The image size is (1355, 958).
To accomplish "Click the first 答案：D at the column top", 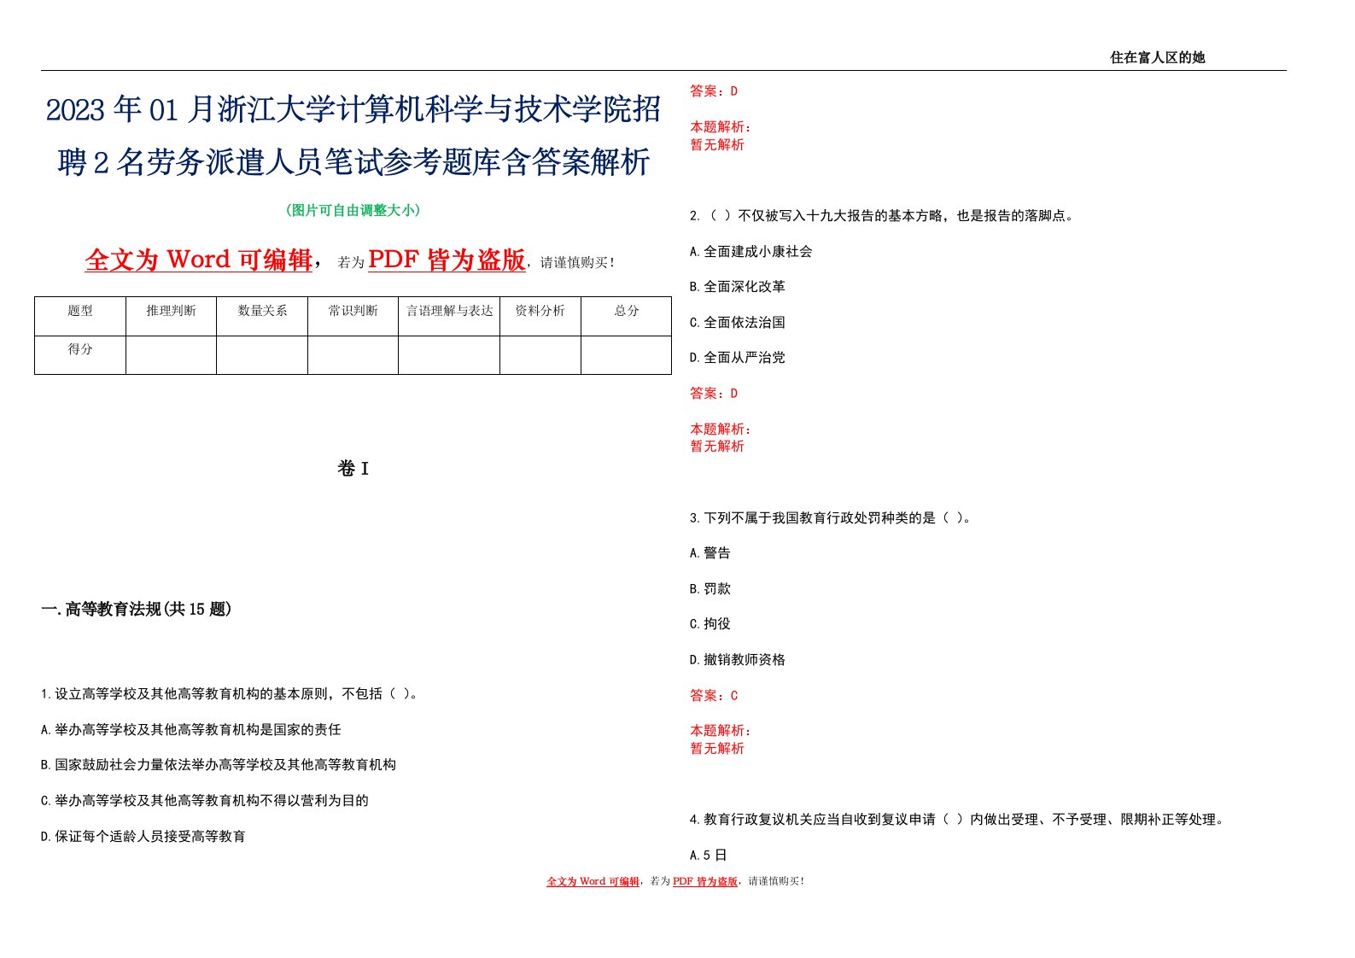I will coord(714,91).
